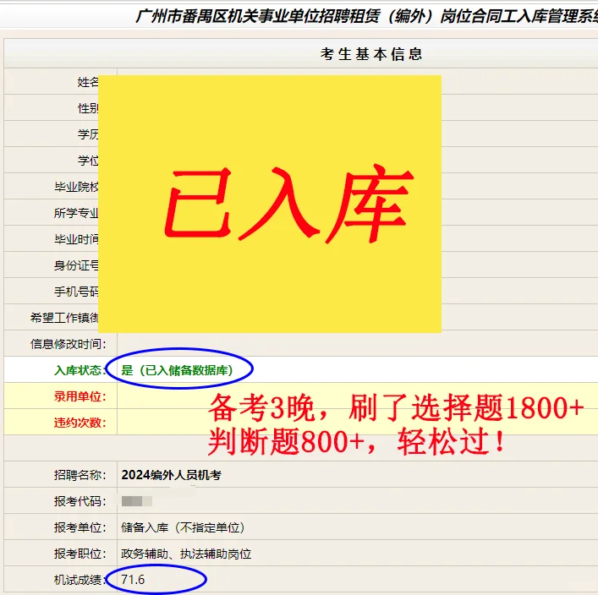This screenshot has width=598, height=595.
Task: Click the '违约次数:' label
Action: [80, 423]
